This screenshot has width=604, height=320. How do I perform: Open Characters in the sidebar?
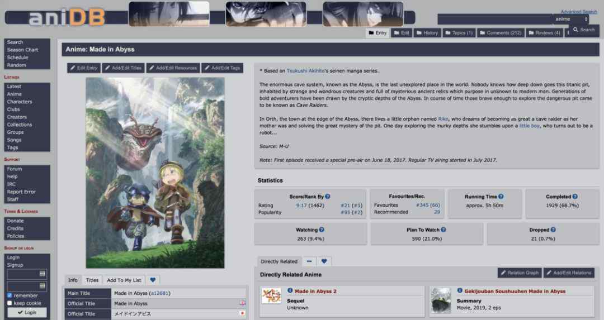coord(20,102)
